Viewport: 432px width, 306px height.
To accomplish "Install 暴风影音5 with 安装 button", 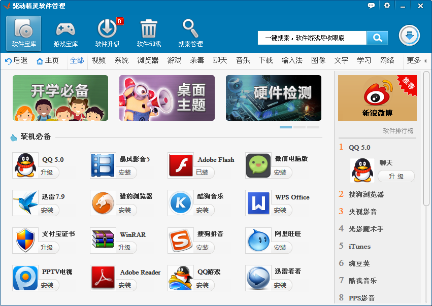I will coord(125,173).
